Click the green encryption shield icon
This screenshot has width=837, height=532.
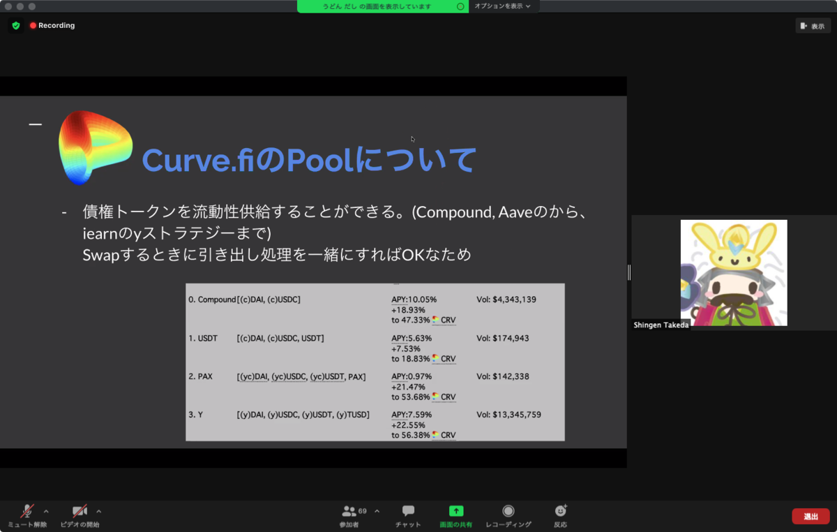click(x=16, y=26)
